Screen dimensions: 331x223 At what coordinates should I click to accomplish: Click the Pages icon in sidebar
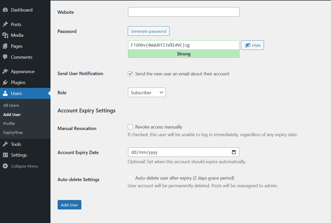pos(5,46)
